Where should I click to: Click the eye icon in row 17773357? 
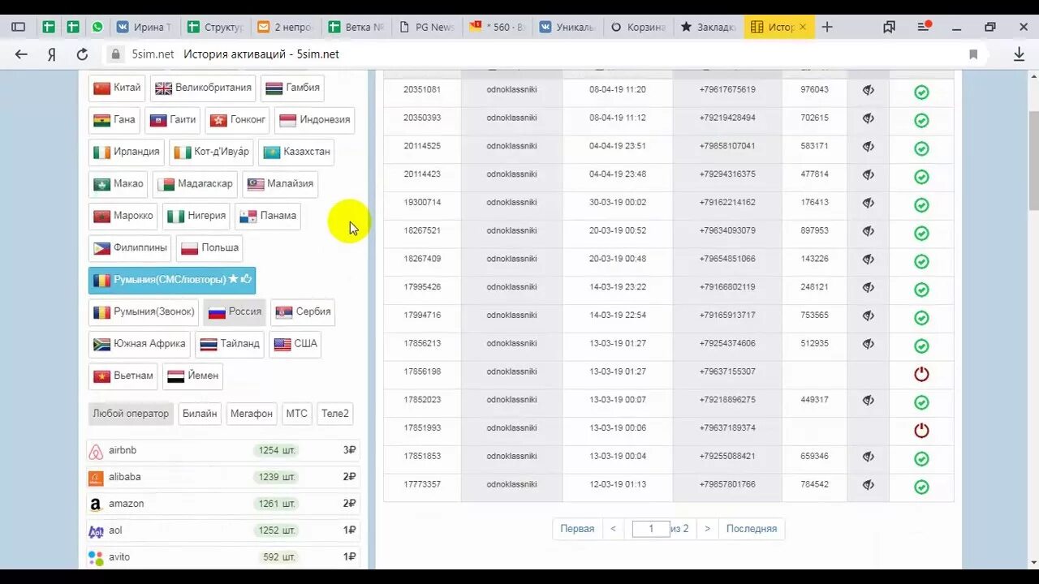click(869, 485)
